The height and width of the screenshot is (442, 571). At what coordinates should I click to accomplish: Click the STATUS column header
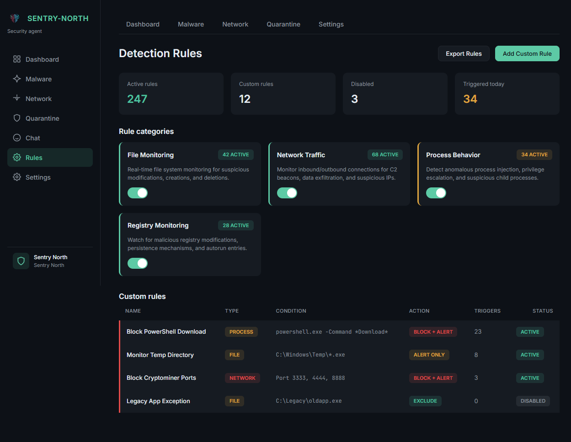point(543,311)
